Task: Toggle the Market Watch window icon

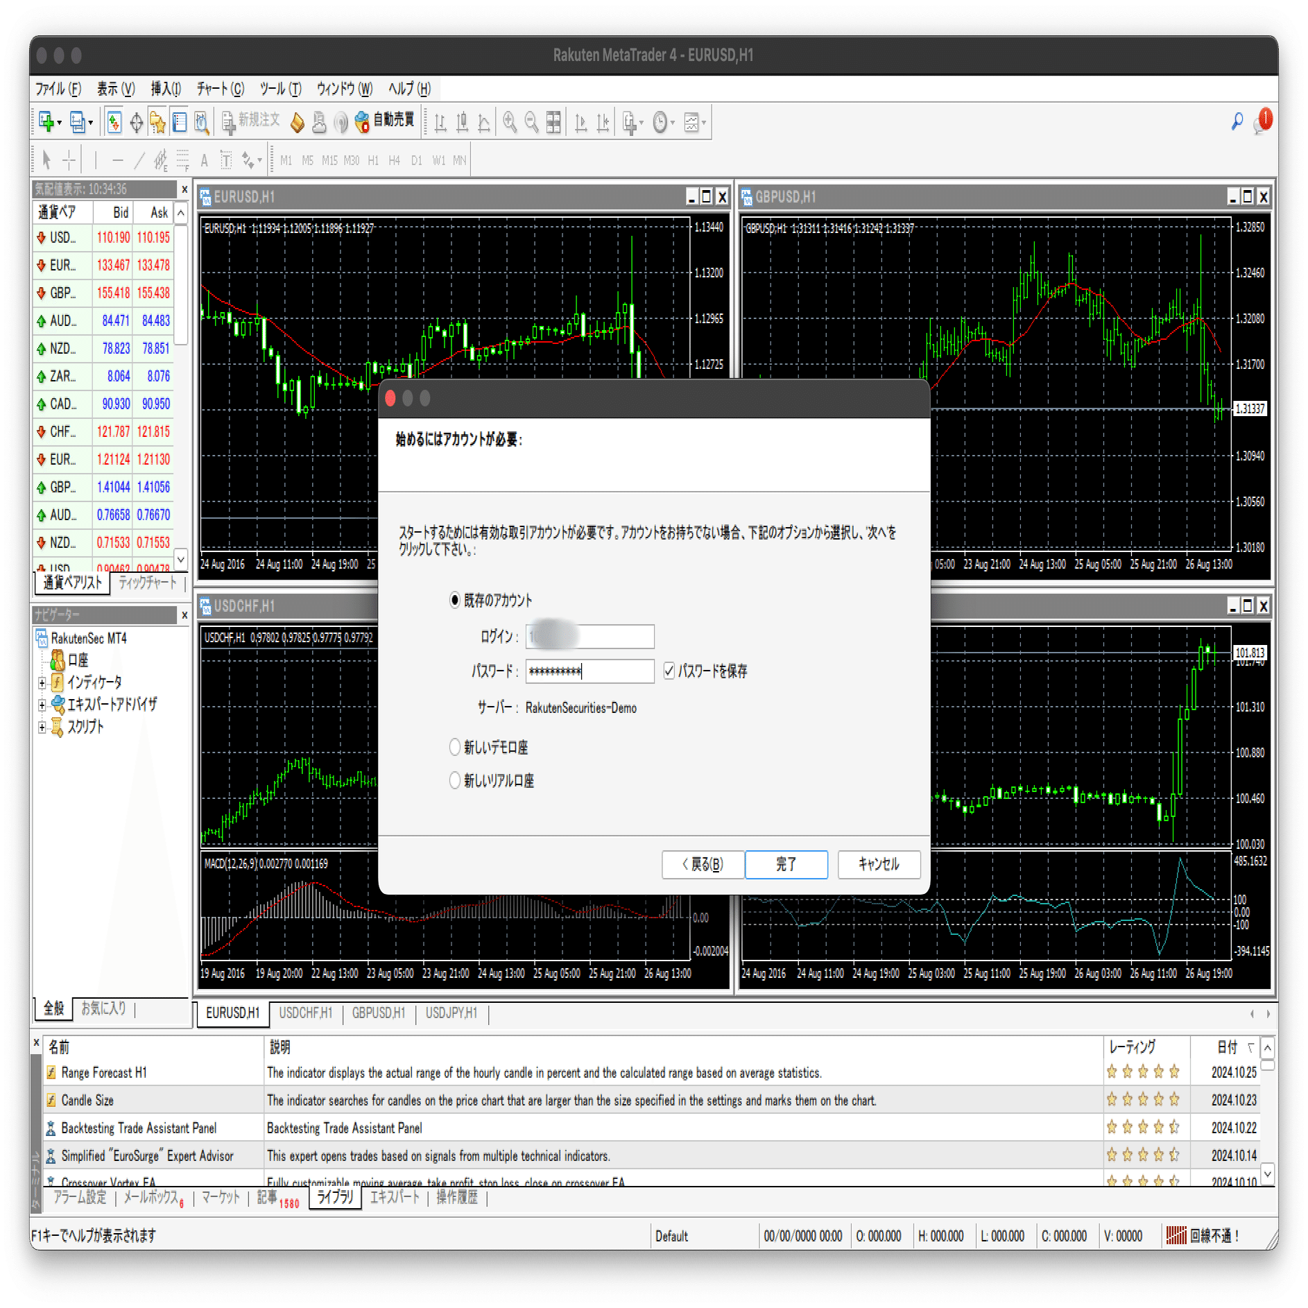Action: [x=114, y=123]
